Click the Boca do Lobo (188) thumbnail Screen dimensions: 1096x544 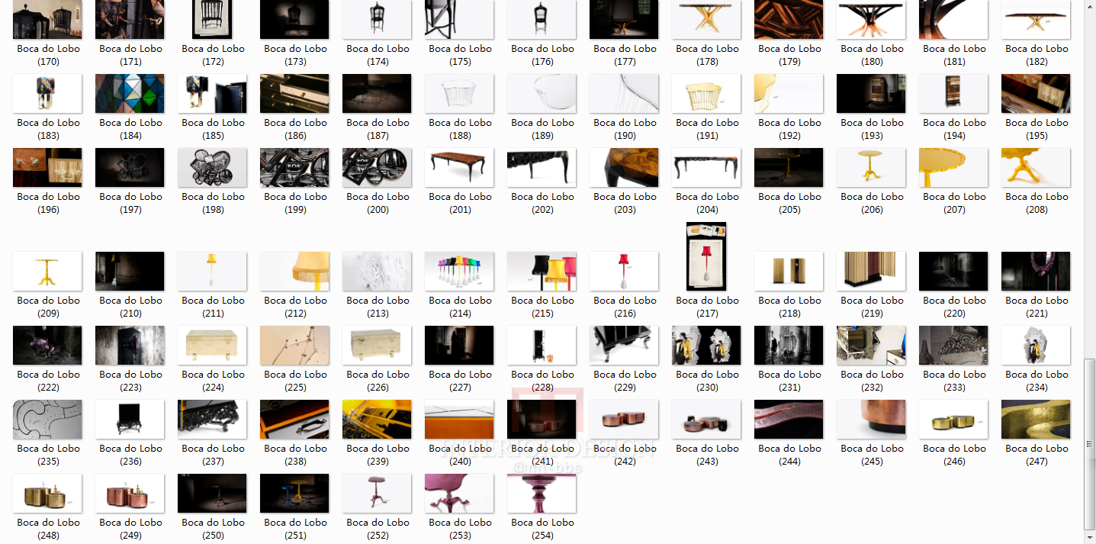(459, 93)
